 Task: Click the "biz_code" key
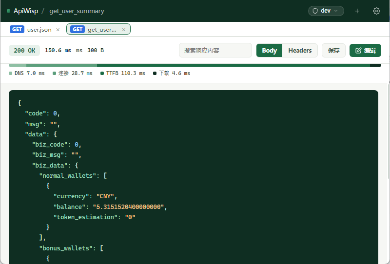(50, 145)
